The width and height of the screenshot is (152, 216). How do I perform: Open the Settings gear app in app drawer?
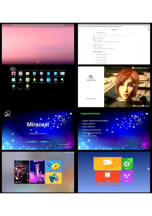(13, 86)
